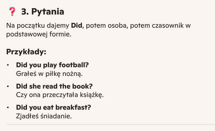The width and height of the screenshot is (215, 131).
Task: Click the bullet before "Did you eat breakfast?"
Action: click(8, 108)
